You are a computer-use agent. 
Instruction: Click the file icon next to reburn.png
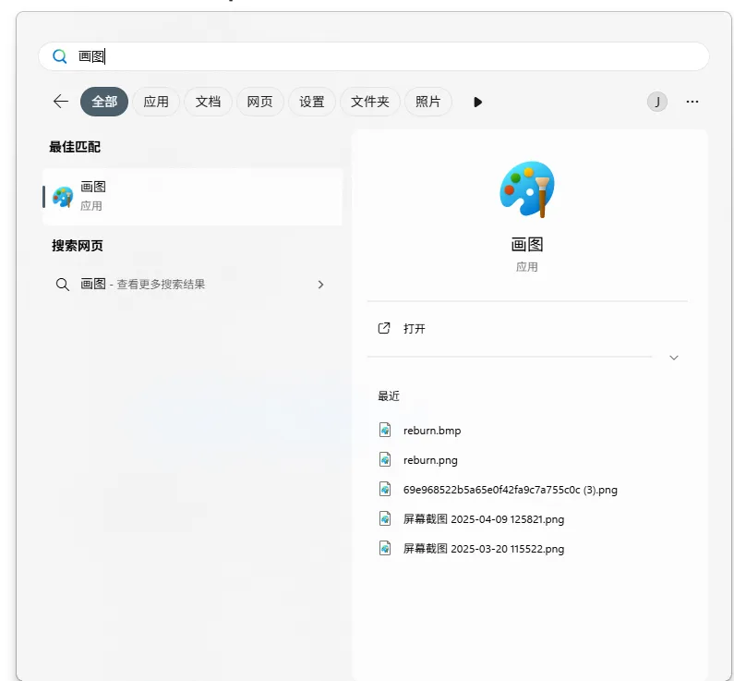[385, 459]
